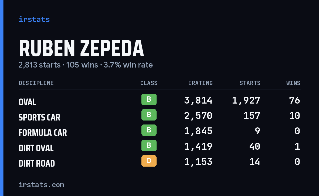Select the SPORTS CAR discipline row
This screenshot has height=196, width=319.
(159, 116)
